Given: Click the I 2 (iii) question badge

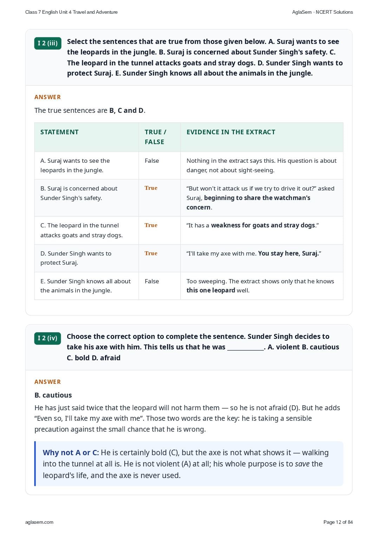Looking at the screenshot, I should point(48,43).
